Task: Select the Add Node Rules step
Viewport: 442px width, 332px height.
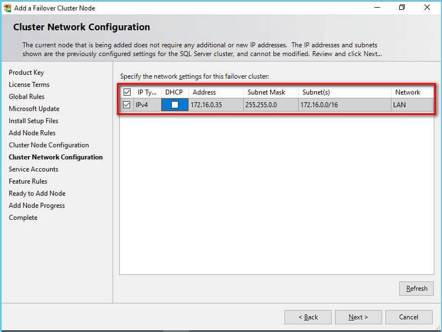Action: pyautogui.click(x=32, y=133)
